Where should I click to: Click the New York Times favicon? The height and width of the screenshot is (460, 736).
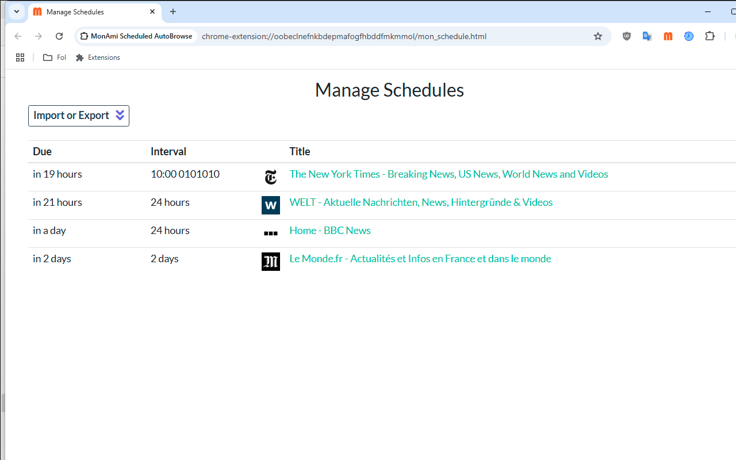pyautogui.click(x=271, y=177)
